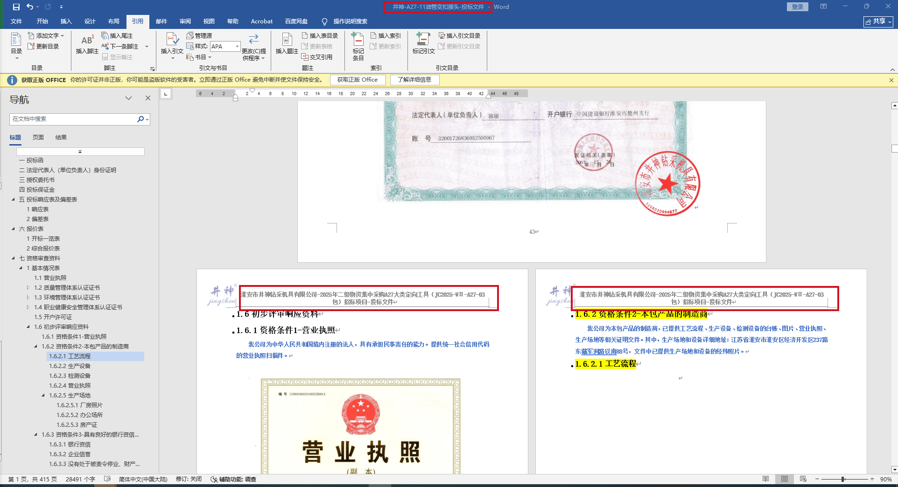The width and height of the screenshot is (898, 487).
Task: Collapse the 1.6.2.5 生产场地 heading
Action: click(x=43, y=395)
